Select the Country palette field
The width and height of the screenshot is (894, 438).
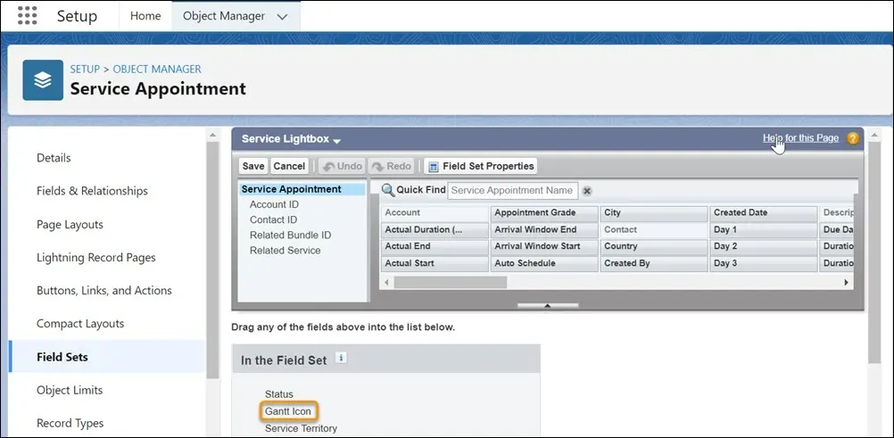(x=654, y=246)
